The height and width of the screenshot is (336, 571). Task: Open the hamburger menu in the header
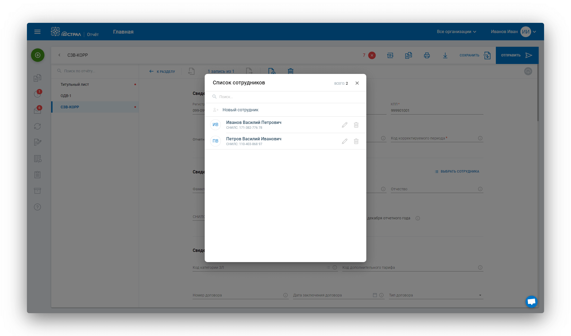(37, 32)
